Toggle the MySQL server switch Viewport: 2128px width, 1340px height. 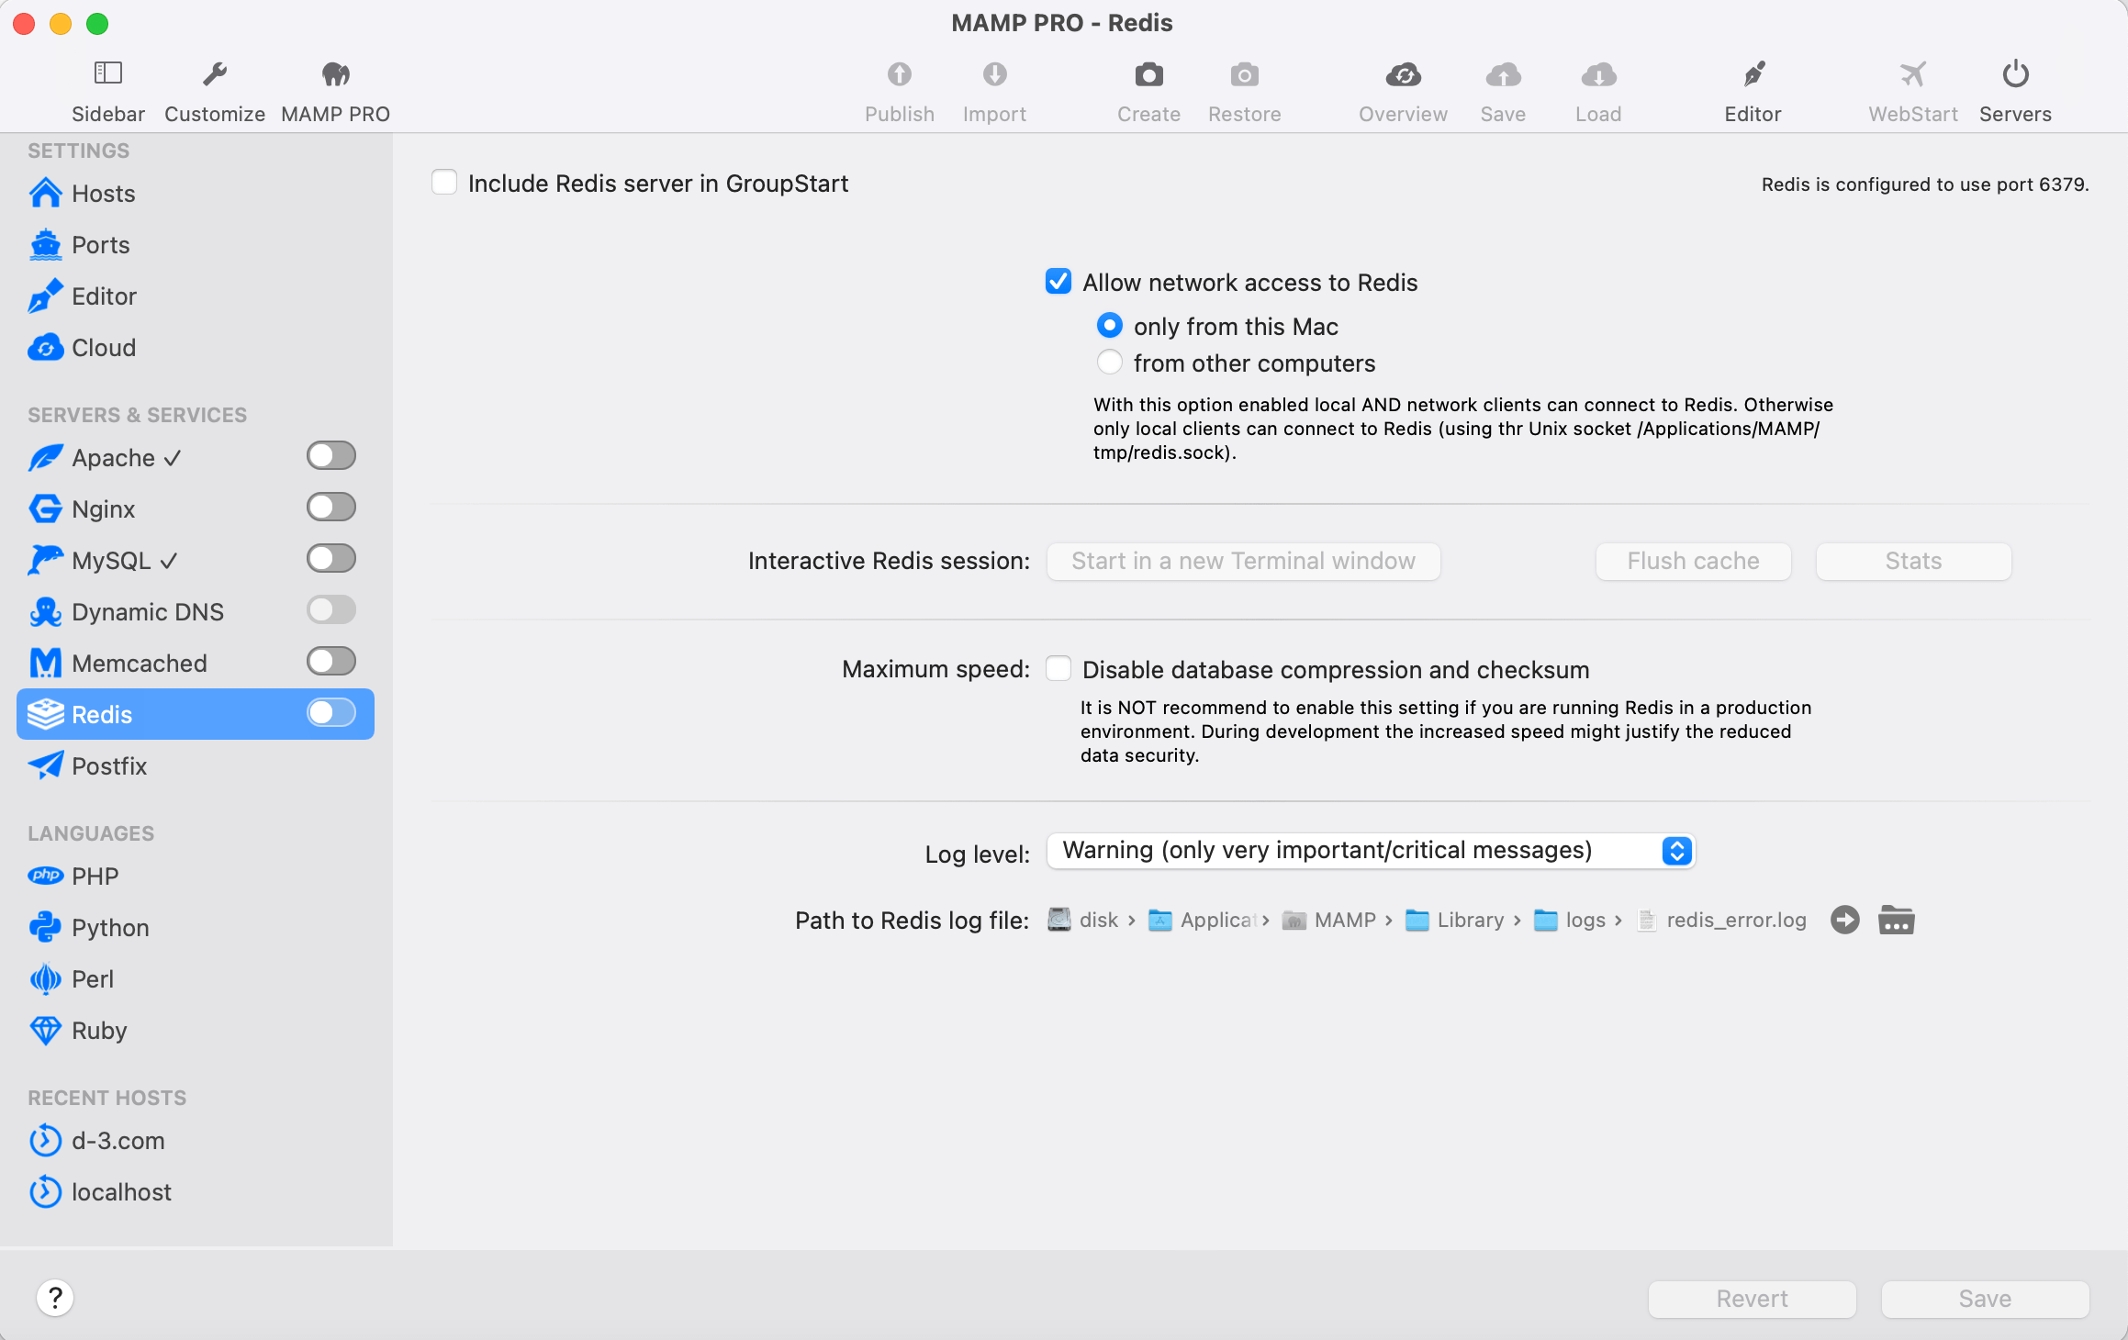[331, 559]
